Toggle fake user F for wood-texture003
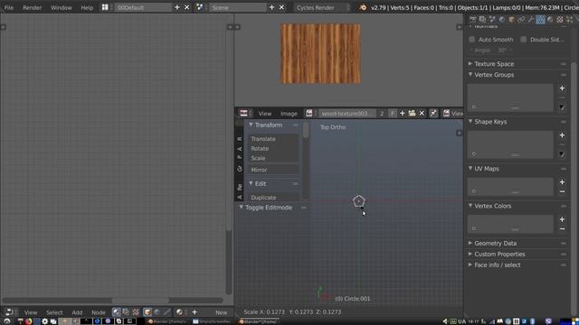579x325 pixels. [392, 113]
